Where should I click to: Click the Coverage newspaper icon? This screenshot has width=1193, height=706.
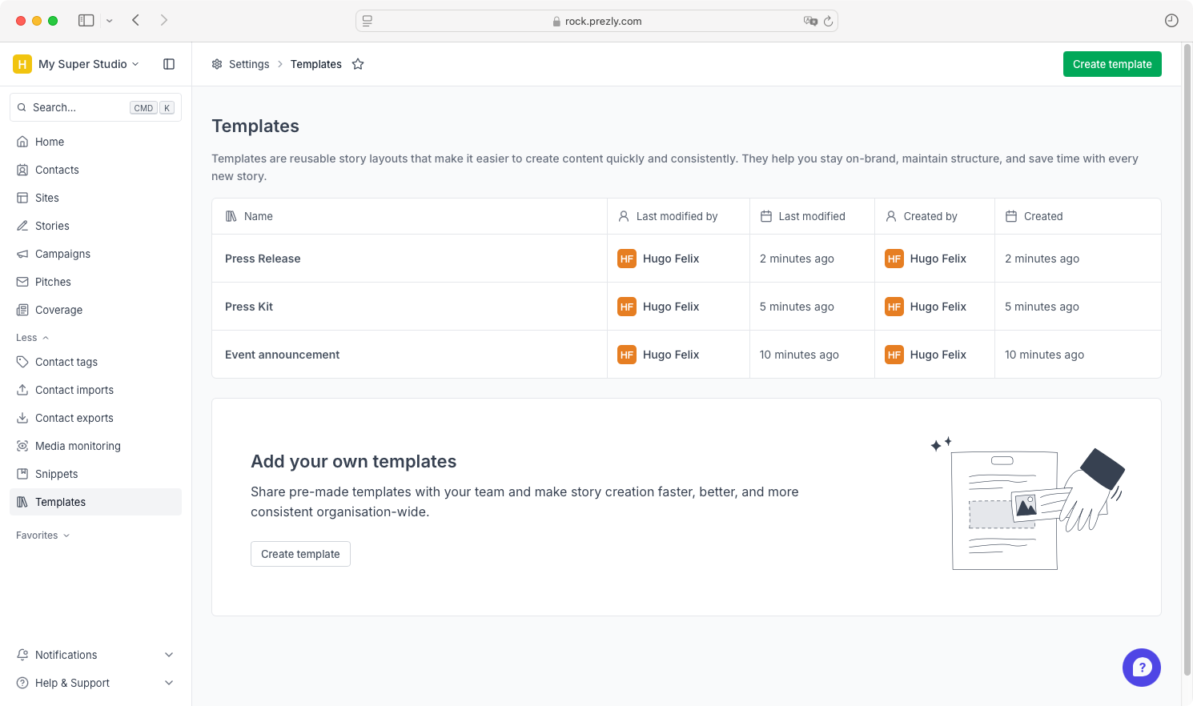tap(22, 310)
